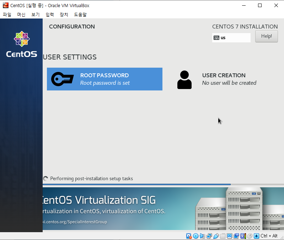Click the 'us' keyboard layout field
Image resolution: width=284 pixels, height=240 pixels.
(231, 38)
